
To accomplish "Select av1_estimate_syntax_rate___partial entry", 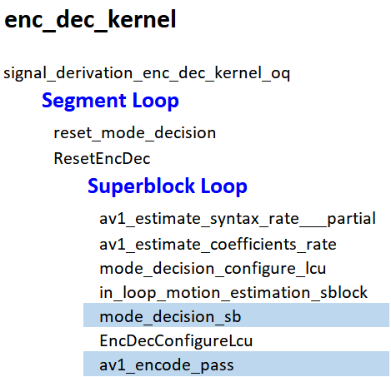I will [x=238, y=219].
